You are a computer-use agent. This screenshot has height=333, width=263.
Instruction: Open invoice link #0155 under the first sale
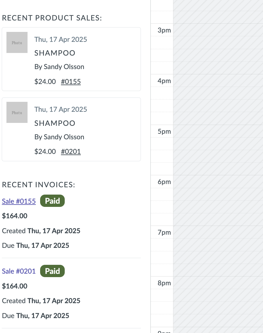[x=71, y=82]
